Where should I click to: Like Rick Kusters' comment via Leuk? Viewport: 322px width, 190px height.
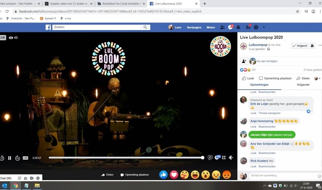[x=253, y=166]
